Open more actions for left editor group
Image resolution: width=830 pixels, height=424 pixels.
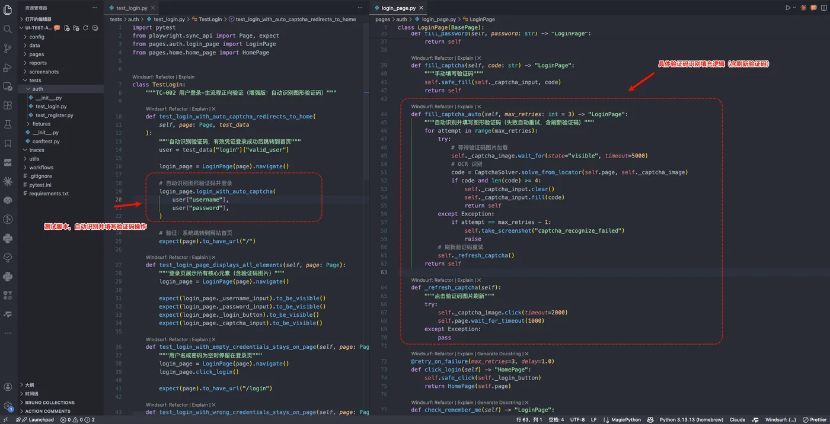[x=361, y=8]
